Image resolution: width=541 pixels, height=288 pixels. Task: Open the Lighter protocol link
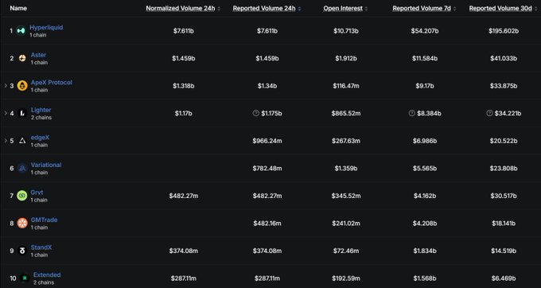coord(41,110)
